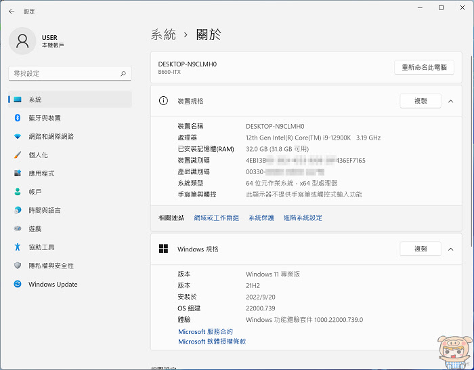474x370 pixels.
Task: Go to 應用程式 settings
Action: (x=70, y=173)
